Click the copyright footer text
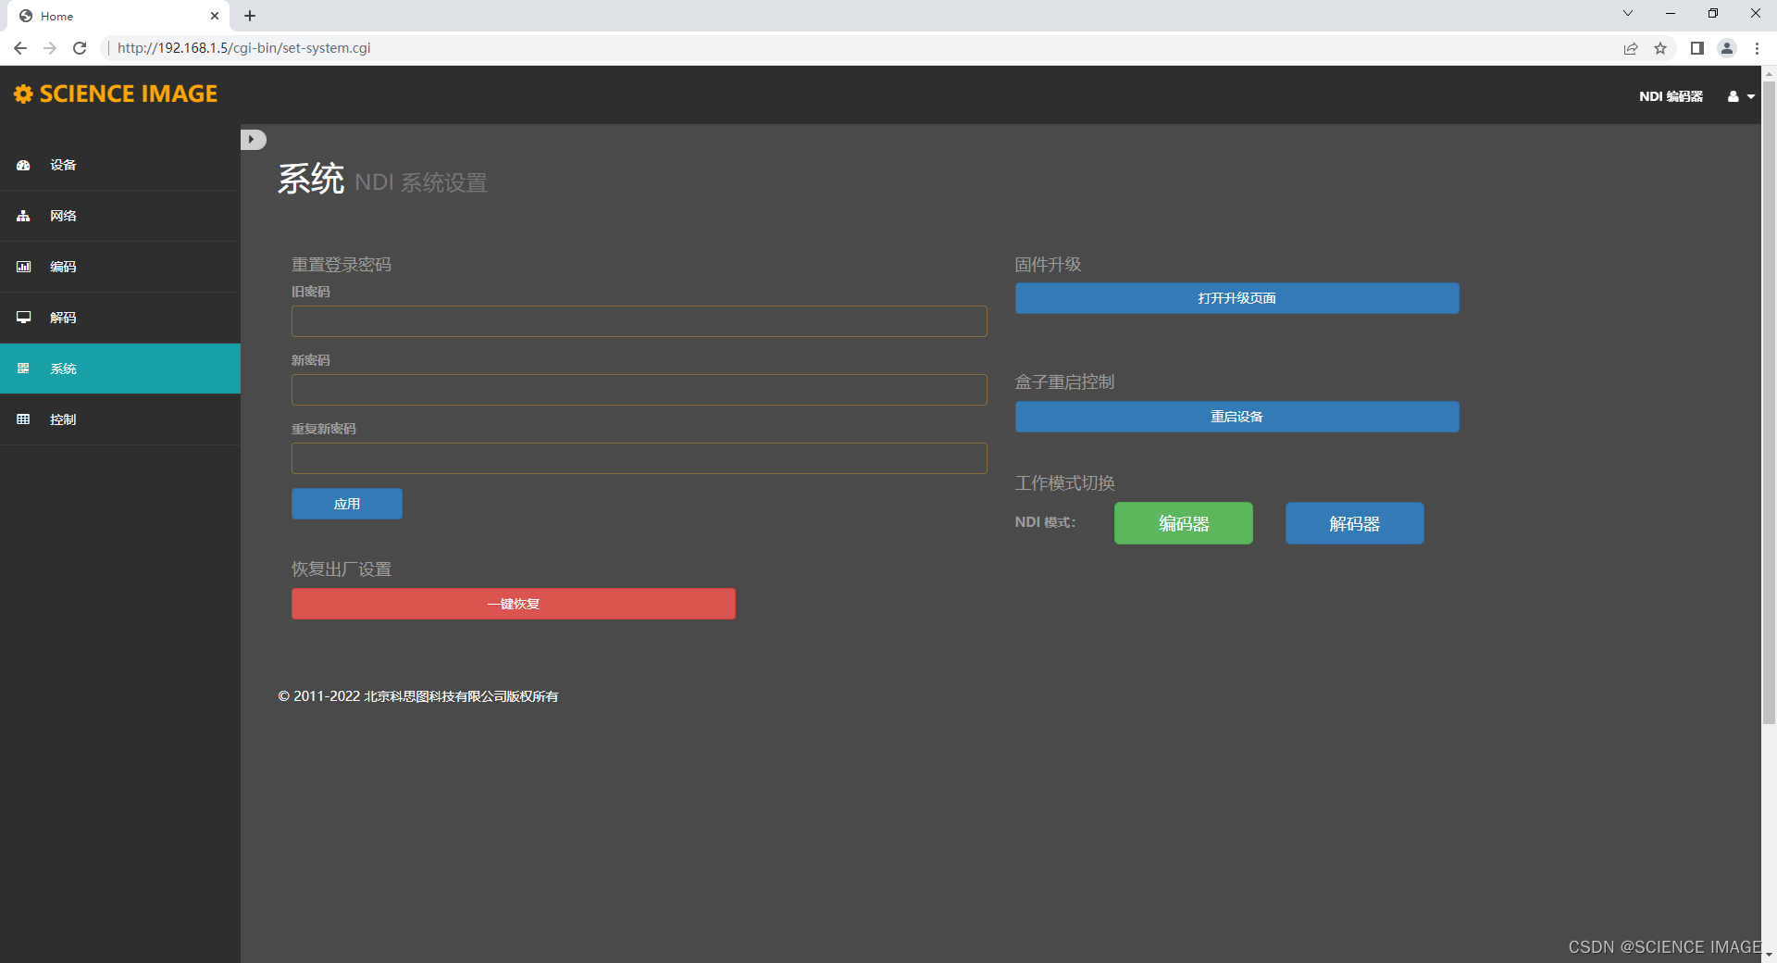1777x963 pixels. pos(418,696)
